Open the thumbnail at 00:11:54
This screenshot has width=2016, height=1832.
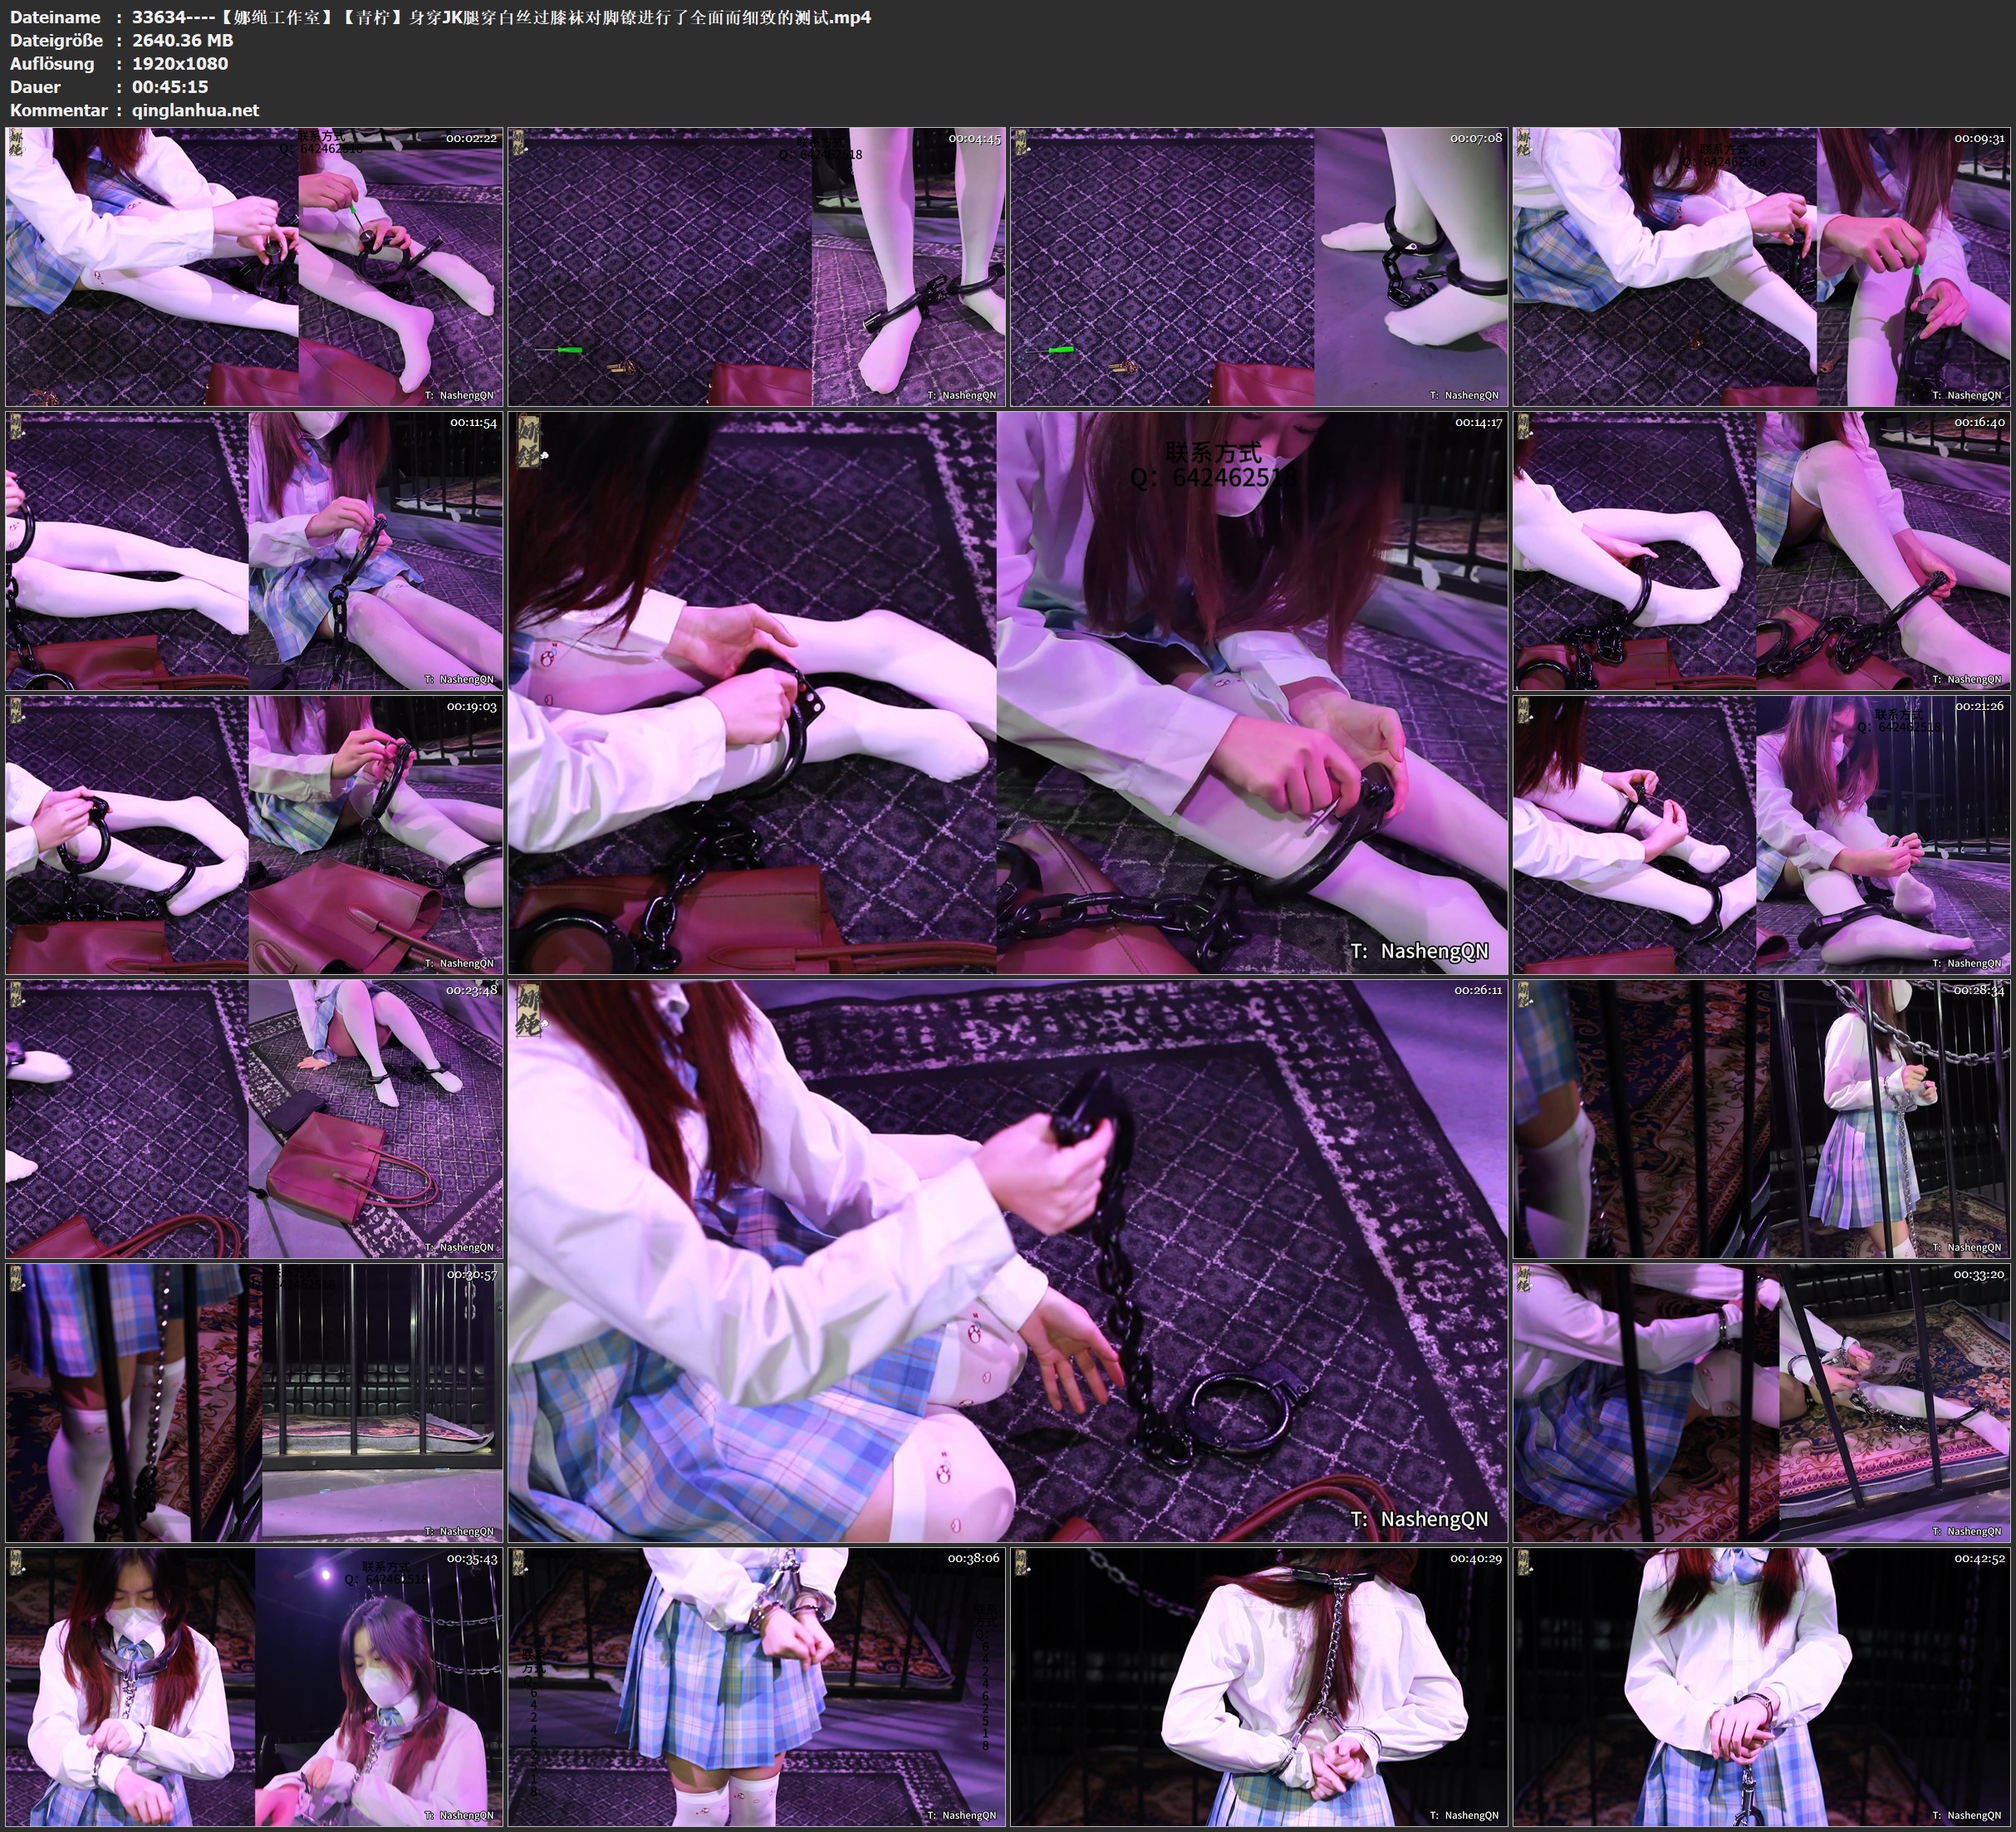tap(254, 551)
